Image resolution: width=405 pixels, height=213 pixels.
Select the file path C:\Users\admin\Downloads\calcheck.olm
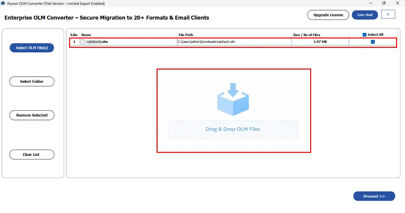tap(206, 42)
